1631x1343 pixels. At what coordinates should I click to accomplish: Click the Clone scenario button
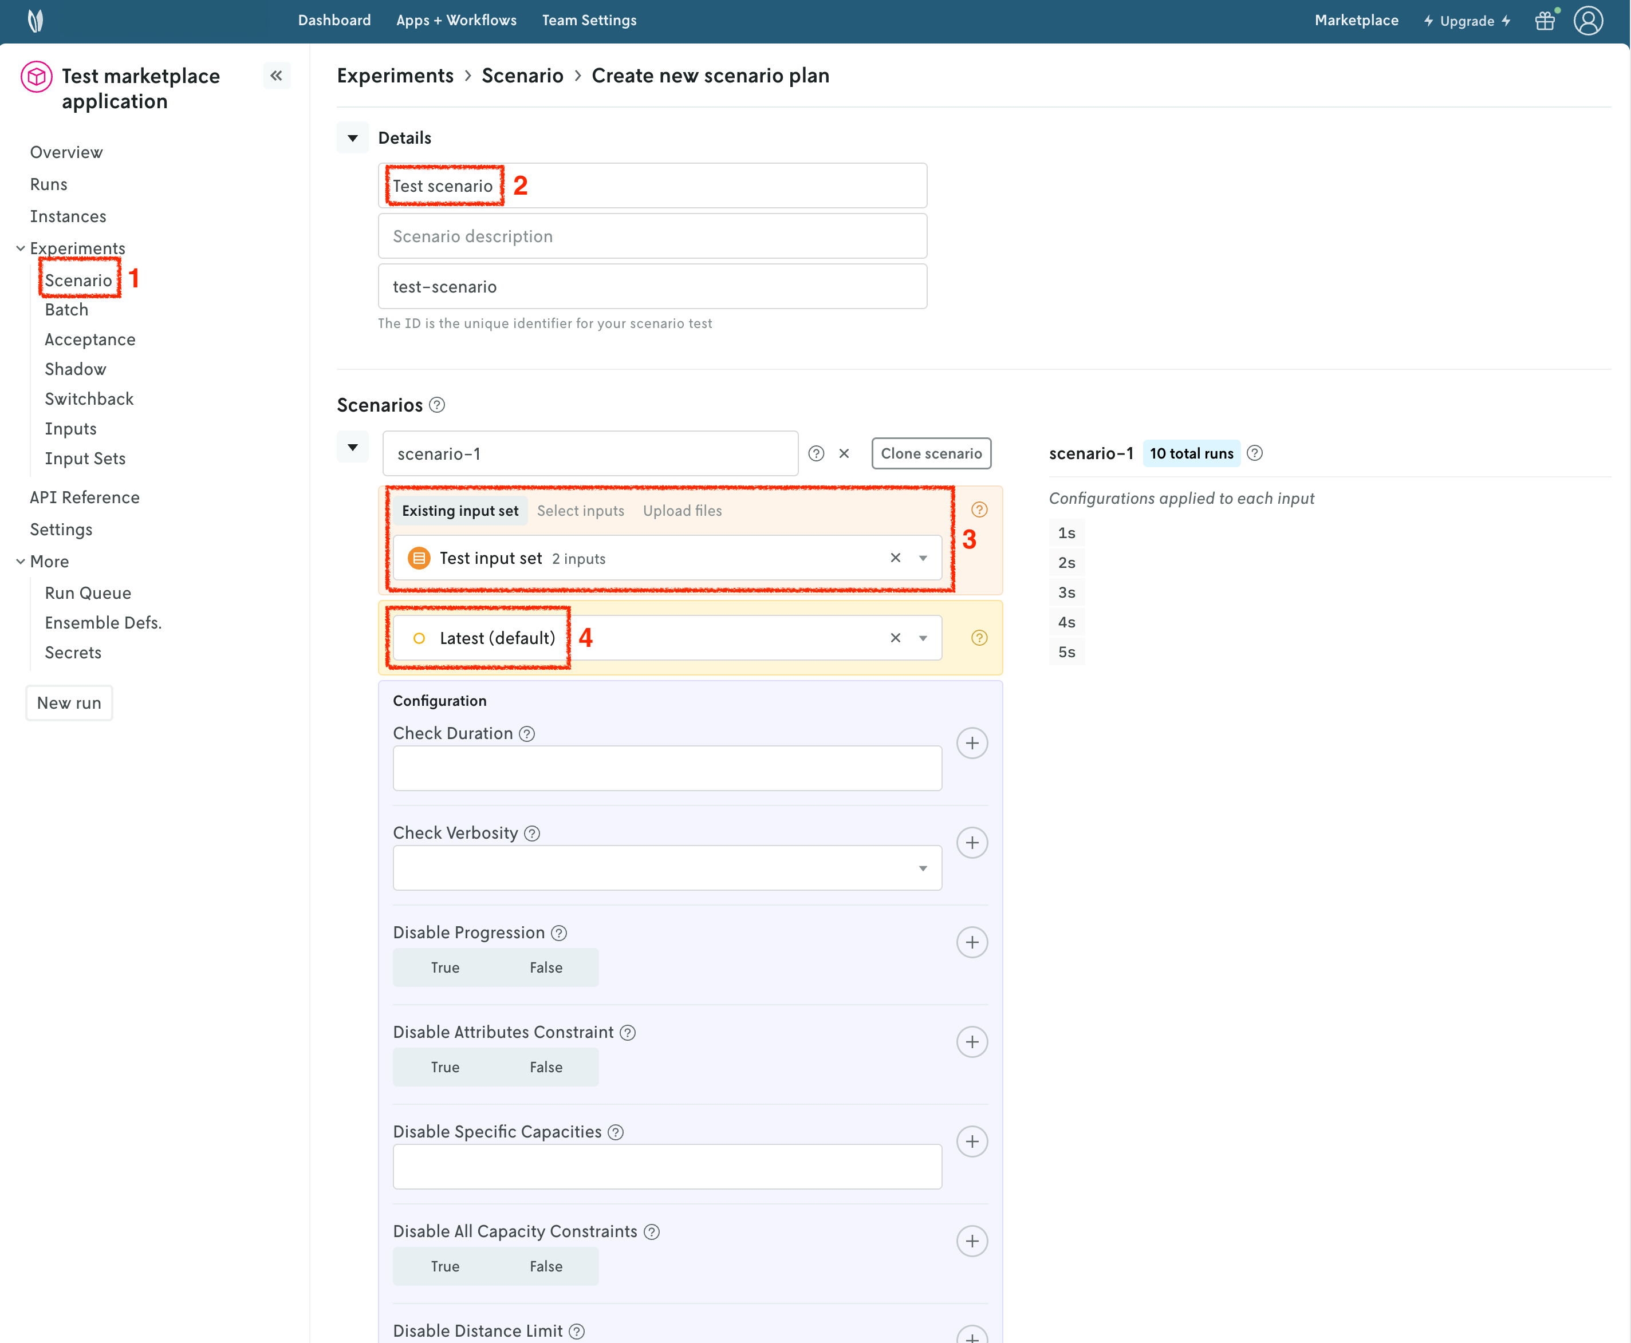(931, 454)
